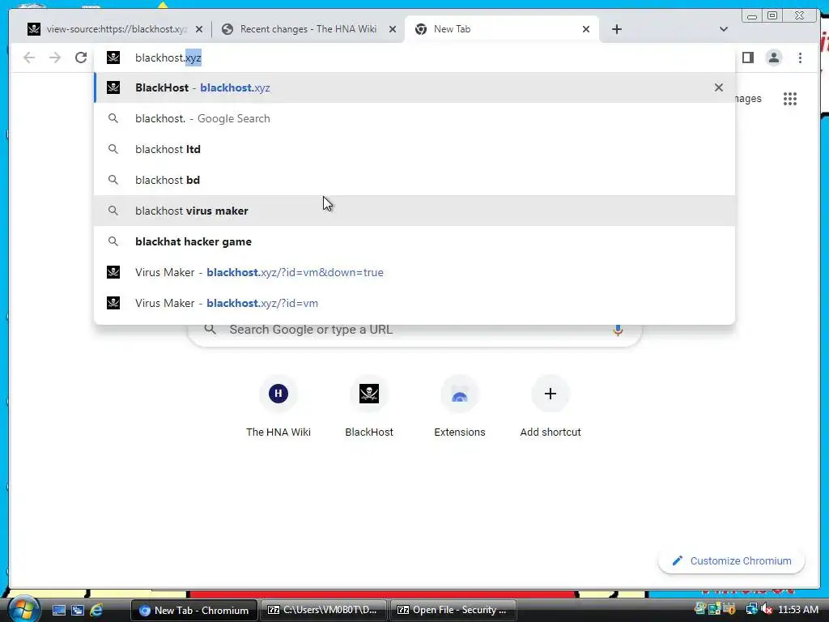Viewport: 829px width, 622px height.
Task: Launch Internet Explorer from quick launch
Action: (96, 611)
